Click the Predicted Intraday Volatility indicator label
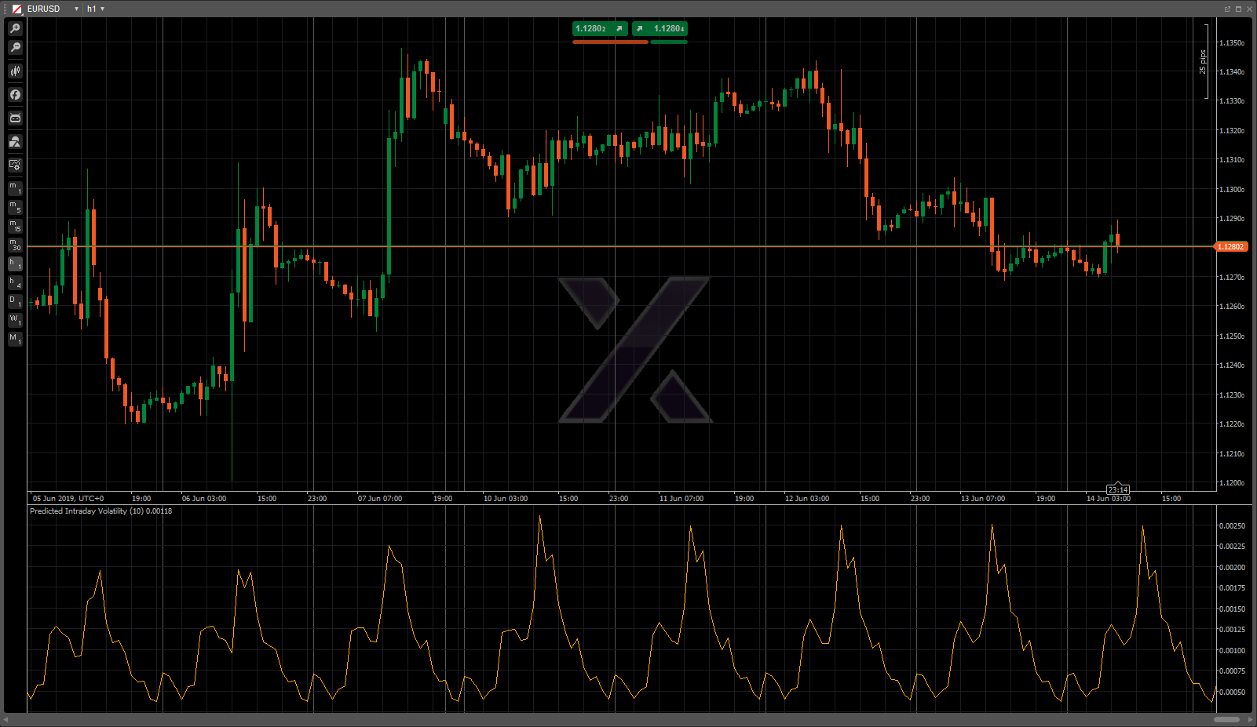Viewport: 1257px width, 727px height. coord(100,511)
